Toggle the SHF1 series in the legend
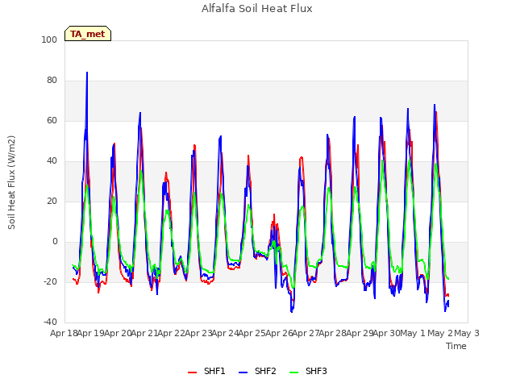 tap(206, 371)
